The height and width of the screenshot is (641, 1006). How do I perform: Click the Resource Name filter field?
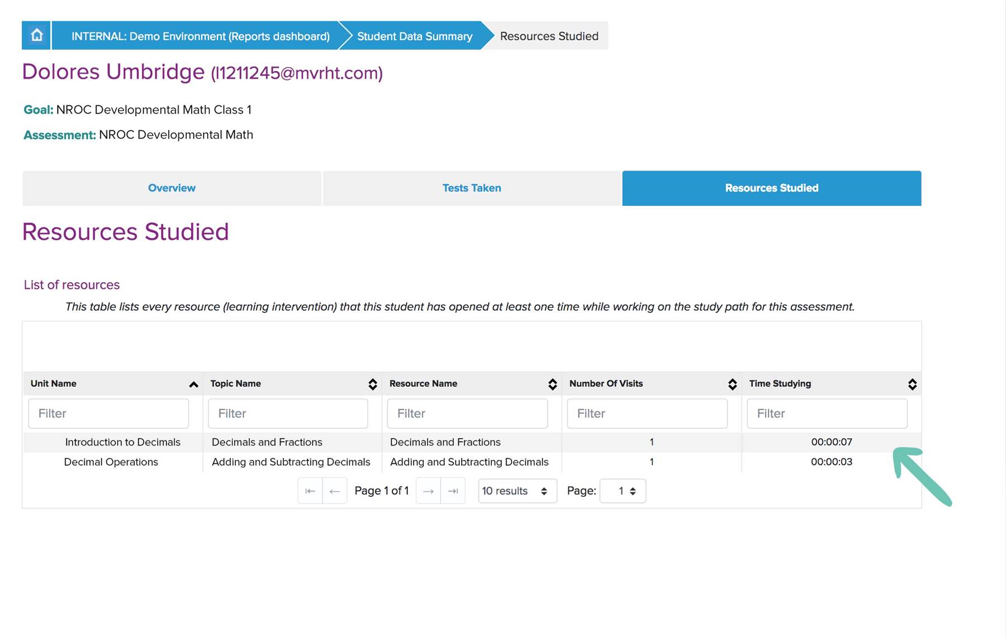tap(467, 413)
